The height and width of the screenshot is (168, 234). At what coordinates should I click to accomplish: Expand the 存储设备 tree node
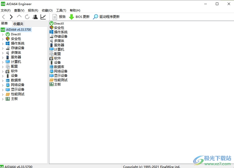[3, 48]
